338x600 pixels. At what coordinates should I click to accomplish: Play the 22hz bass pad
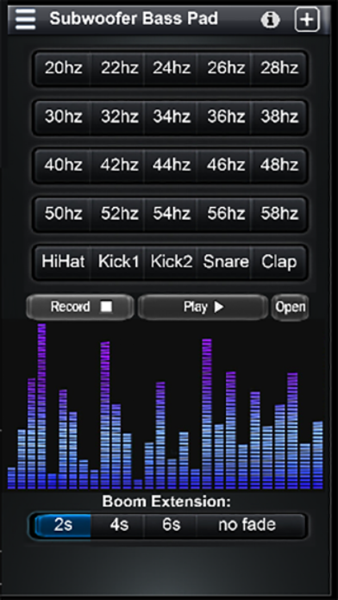(x=117, y=68)
